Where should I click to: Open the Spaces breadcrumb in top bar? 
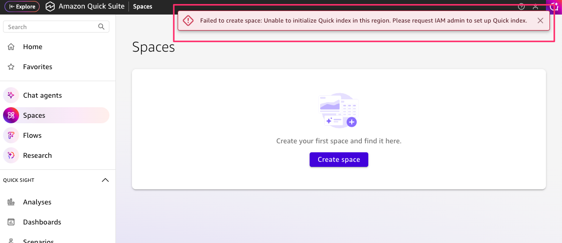(x=143, y=7)
